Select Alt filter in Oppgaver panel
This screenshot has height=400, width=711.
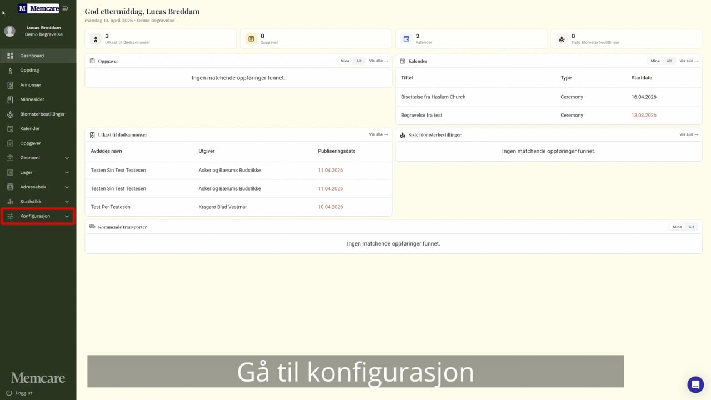[x=359, y=61]
